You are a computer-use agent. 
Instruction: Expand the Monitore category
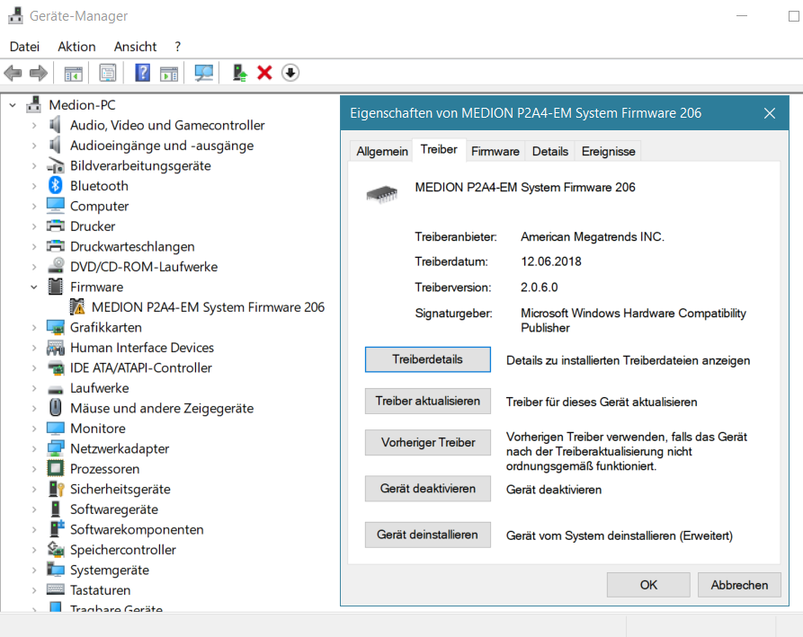coord(34,429)
